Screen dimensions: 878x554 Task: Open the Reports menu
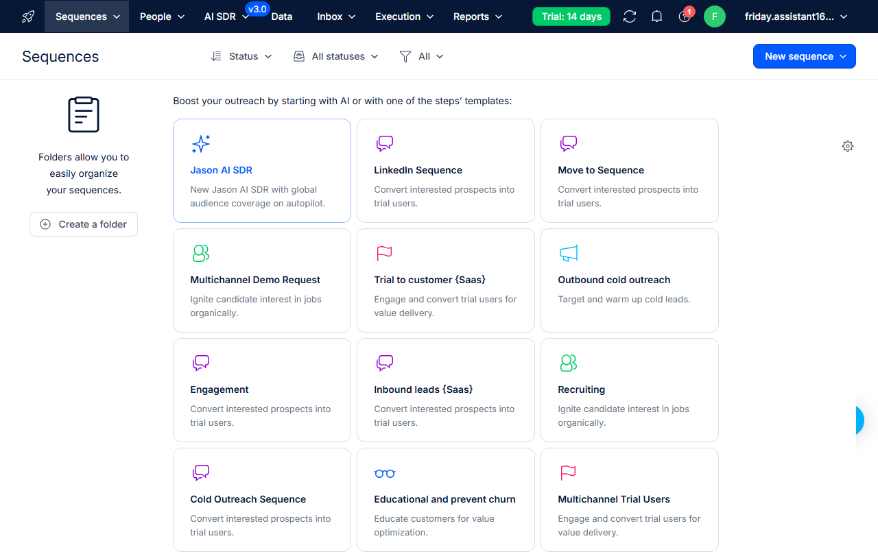(x=477, y=16)
